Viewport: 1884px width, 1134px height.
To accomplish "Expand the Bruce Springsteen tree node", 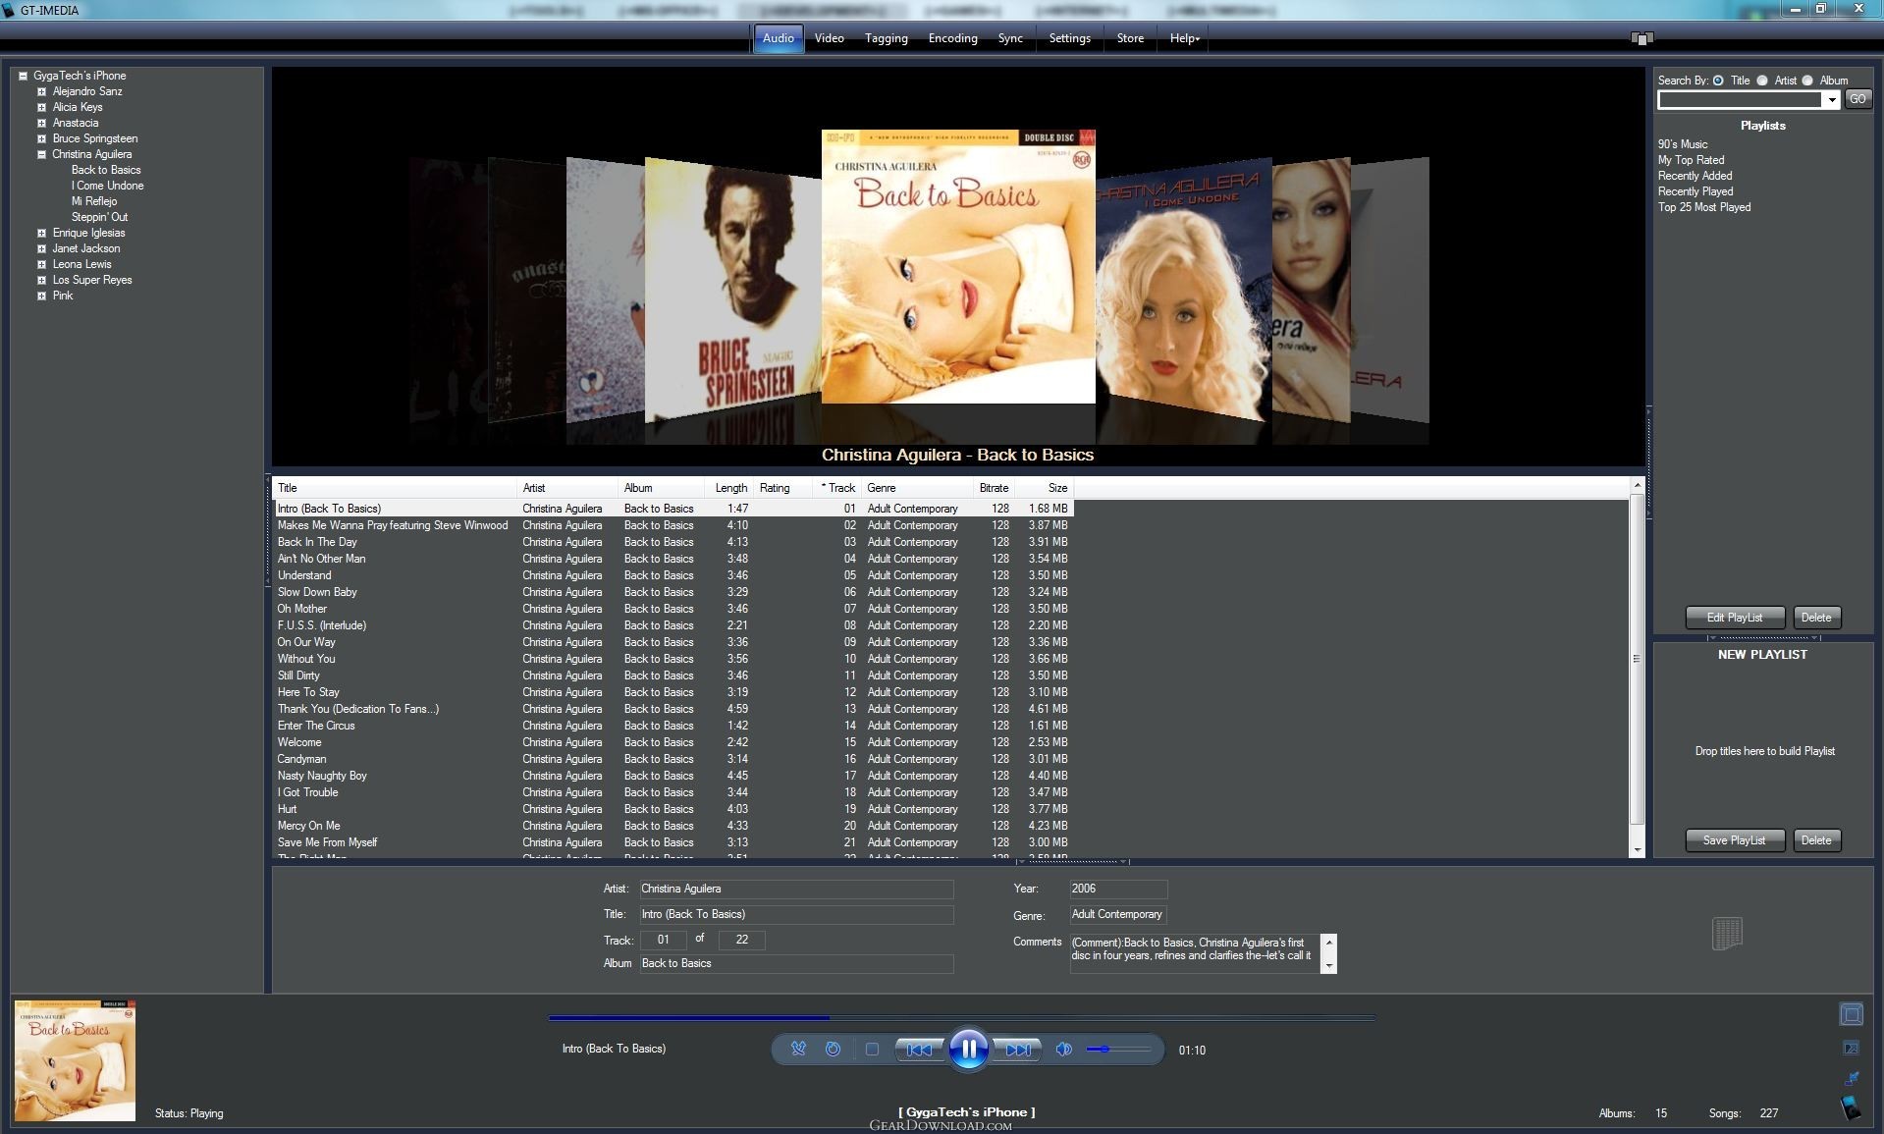I will (41, 138).
